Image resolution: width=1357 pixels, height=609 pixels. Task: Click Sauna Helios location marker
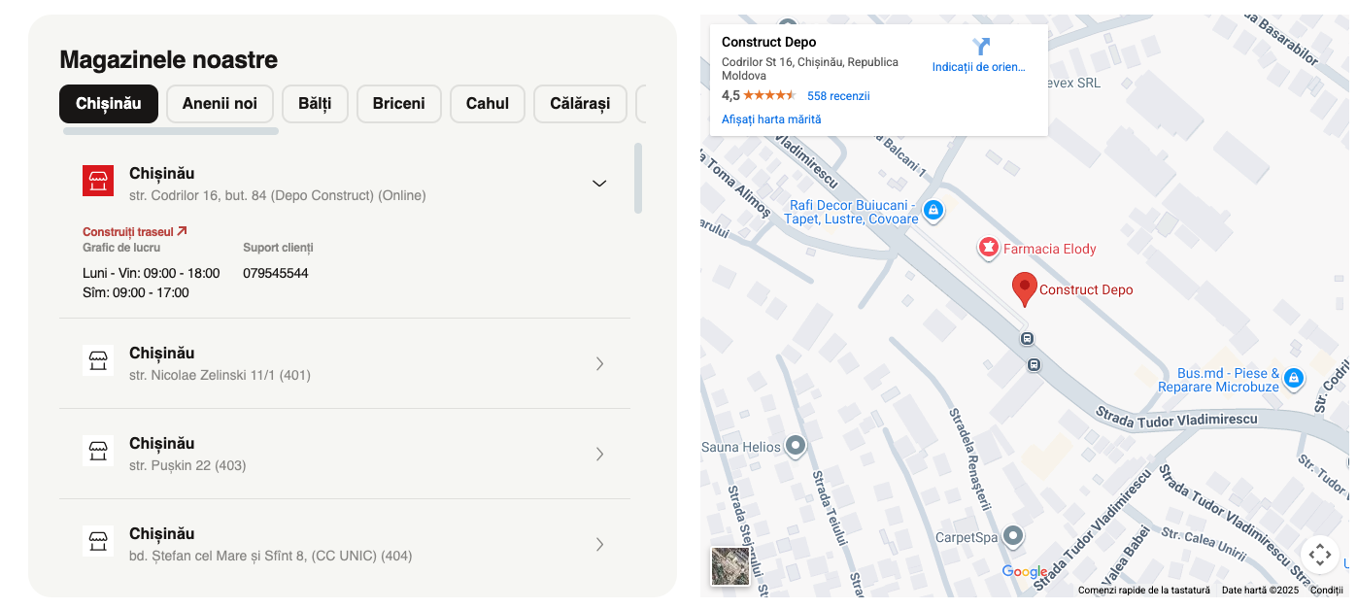click(x=796, y=446)
